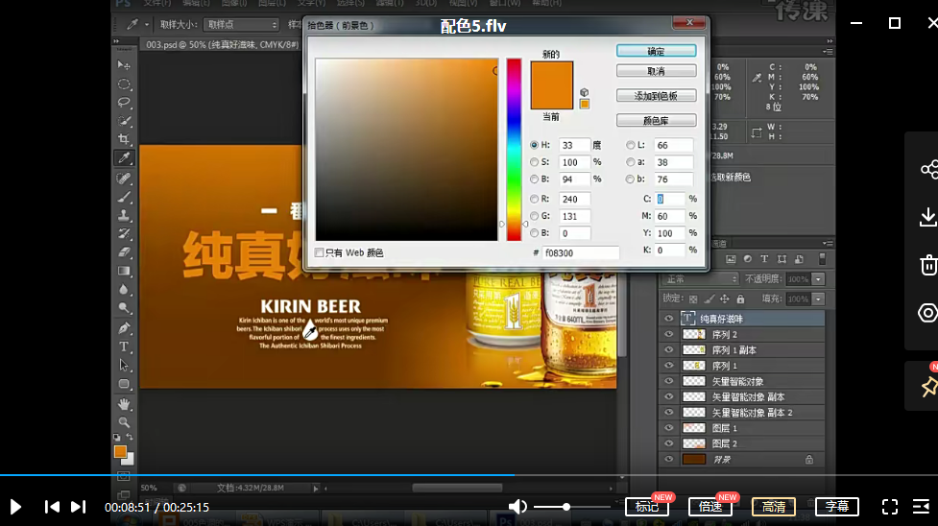Viewport: 938px width, 526px height.
Task: Click the 添加到色板 button
Action: tap(656, 96)
